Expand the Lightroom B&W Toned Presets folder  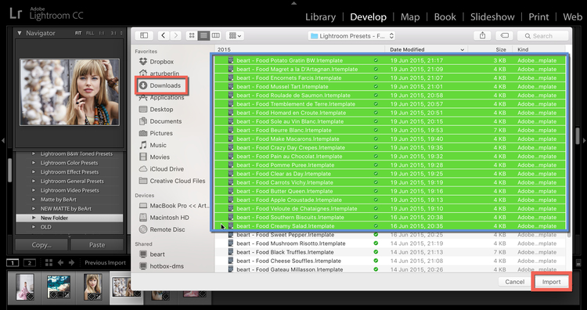click(x=34, y=154)
